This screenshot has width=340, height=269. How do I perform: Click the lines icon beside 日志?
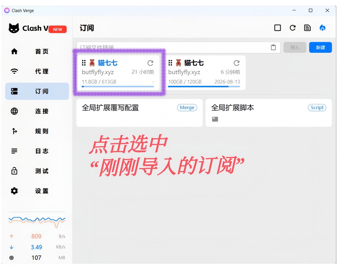[x=14, y=151]
